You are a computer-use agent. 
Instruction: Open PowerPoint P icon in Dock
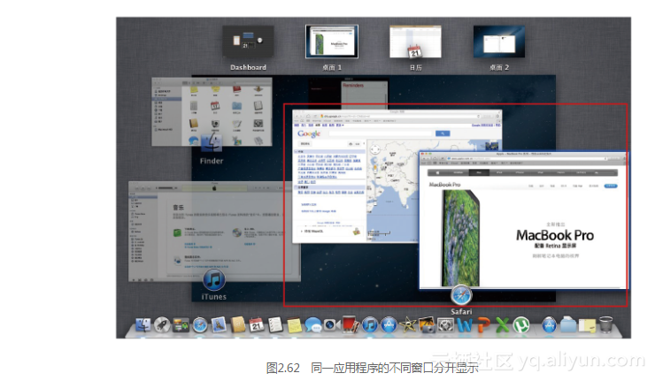484,325
